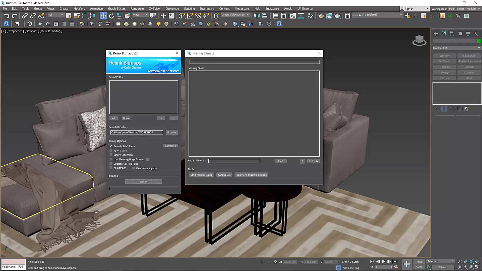Enable the Read-only support checkbox
Viewport: 482px width, 271px height.
coord(134,168)
